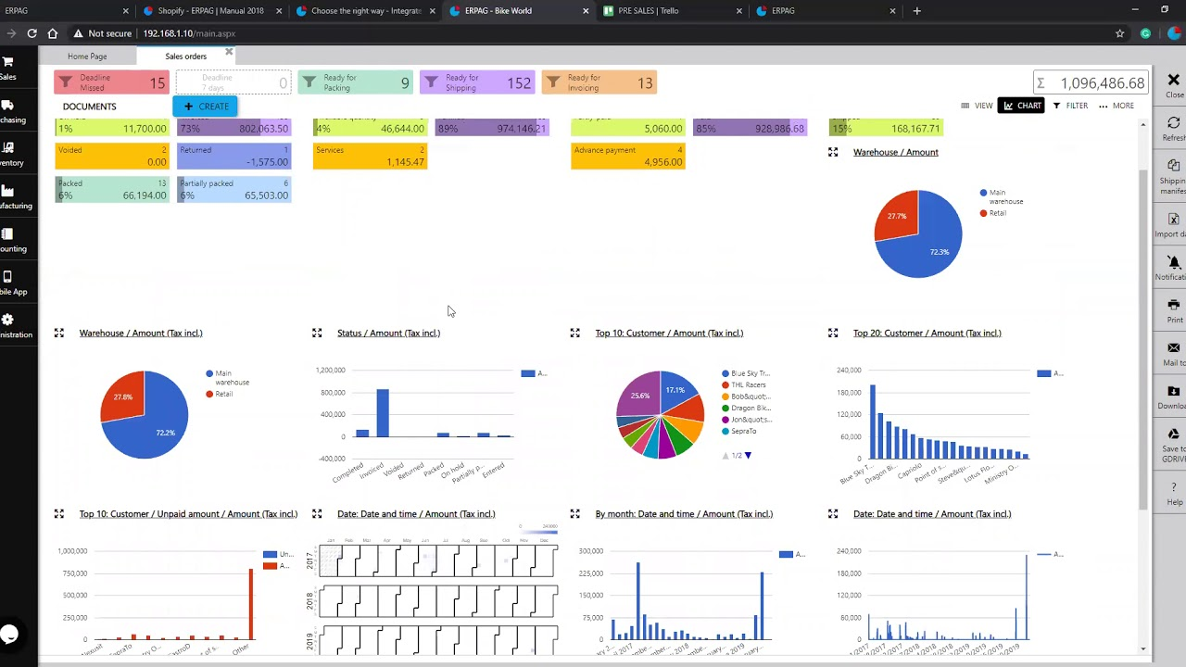This screenshot has height=667, width=1186.
Task: Switch to the Home Page tab
Action: pos(87,57)
